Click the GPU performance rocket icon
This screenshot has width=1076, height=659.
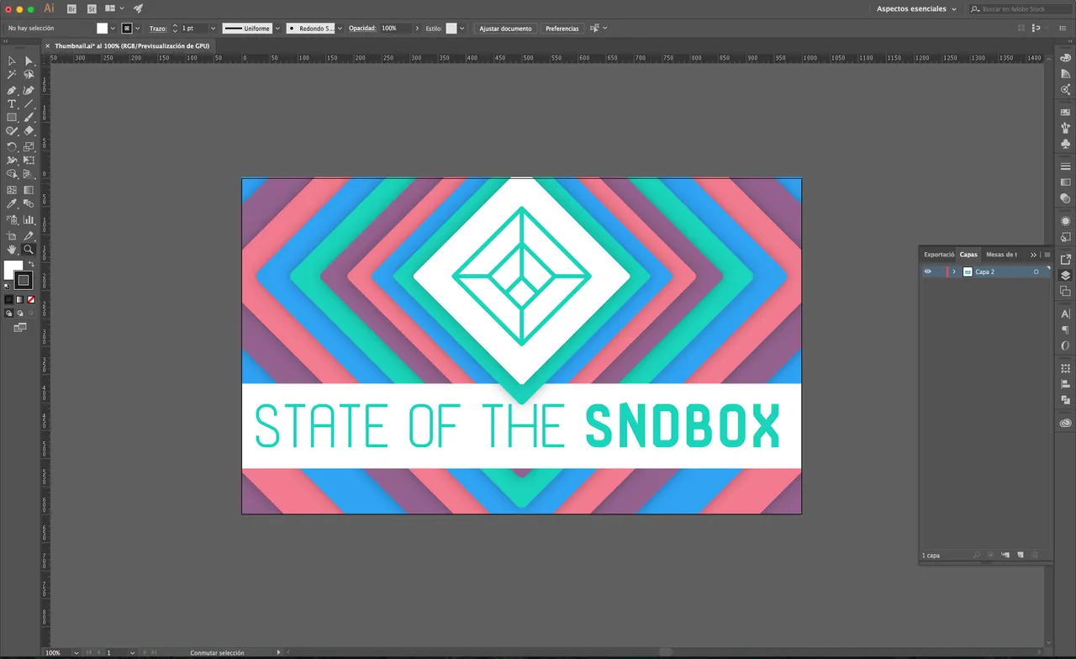click(x=139, y=8)
